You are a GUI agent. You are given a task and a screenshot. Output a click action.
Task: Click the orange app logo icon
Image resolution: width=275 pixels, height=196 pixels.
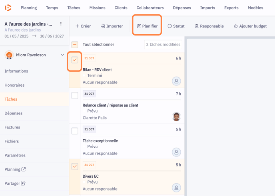(8, 8)
